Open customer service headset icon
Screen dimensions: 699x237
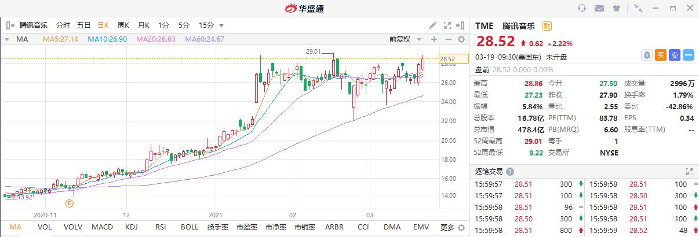tap(582, 8)
